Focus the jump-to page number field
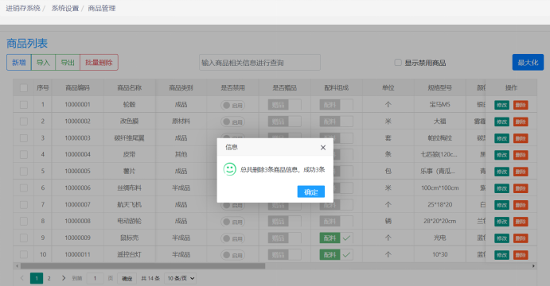 click(95, 278)
